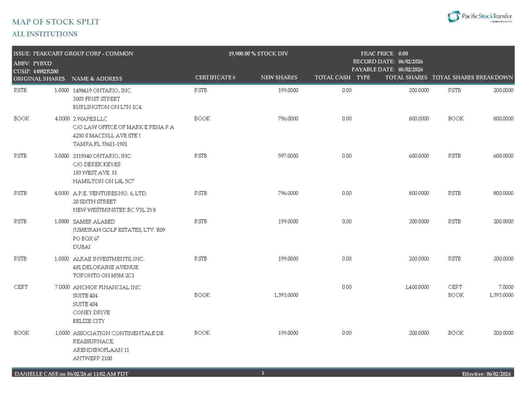Image resolution: width=526 pixels, height=406 pixels.
Task: Click 4230 S MACDILL AVE STE I
Action: [107, 136]
